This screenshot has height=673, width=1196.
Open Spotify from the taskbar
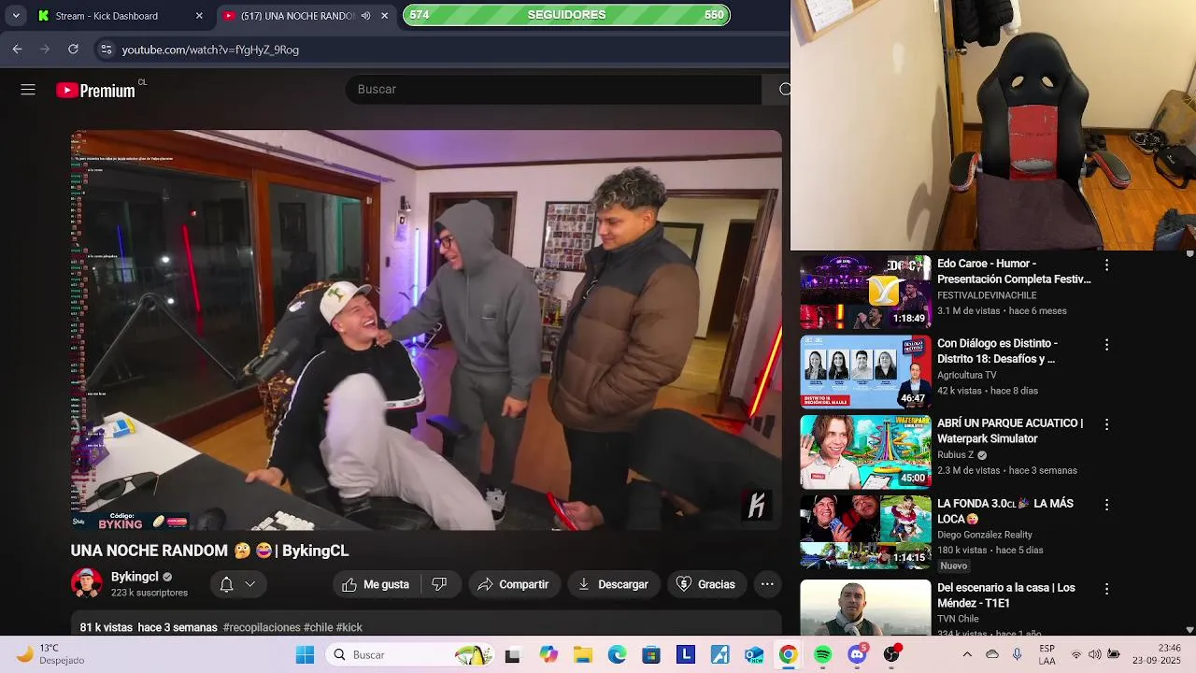(822, 654)
